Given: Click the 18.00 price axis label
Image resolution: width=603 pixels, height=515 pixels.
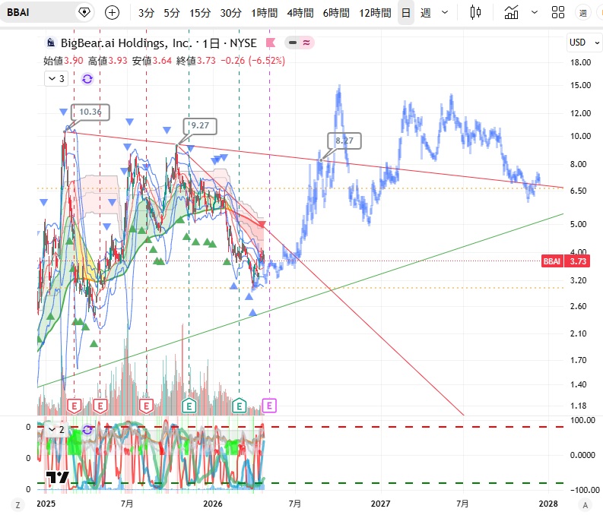Looking at the screenshot, I should tap(580, 62).
